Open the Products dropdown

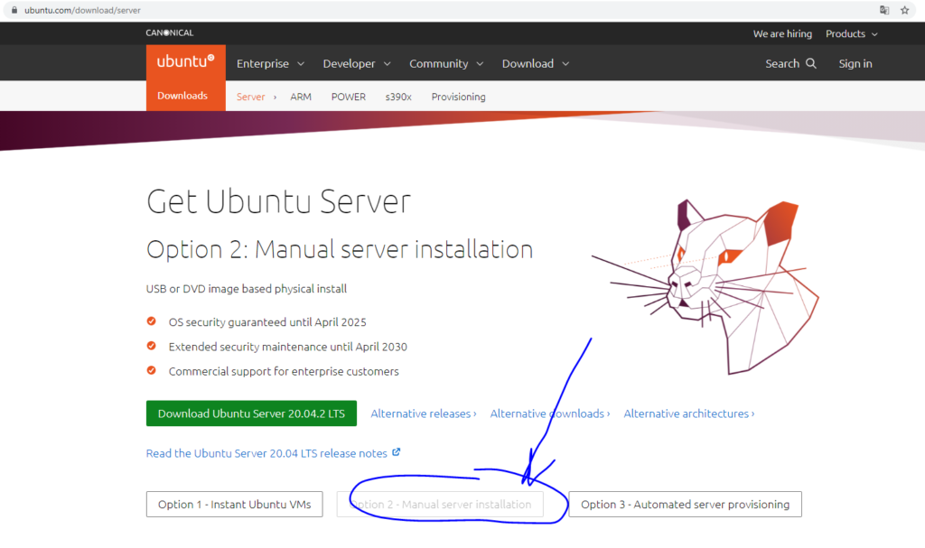[x=851, y=34]
